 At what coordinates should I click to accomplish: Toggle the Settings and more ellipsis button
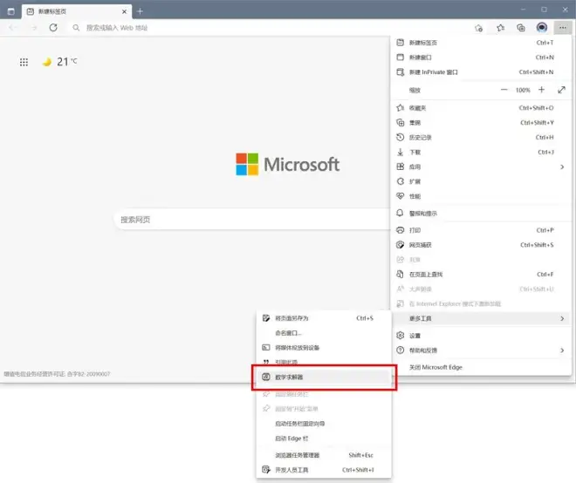(x=563, y=28)
